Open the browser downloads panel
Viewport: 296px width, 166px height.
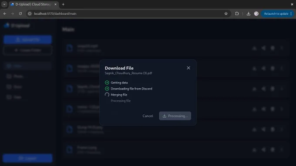[249, 13]
